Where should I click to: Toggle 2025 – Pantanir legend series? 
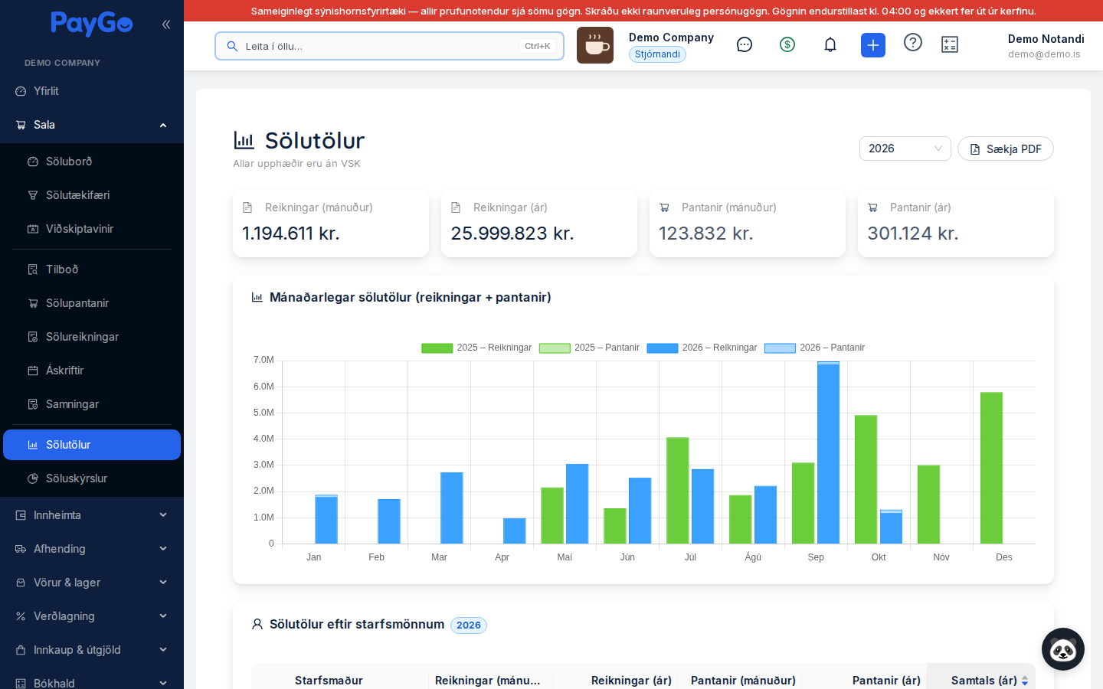(x=589, y=348)
